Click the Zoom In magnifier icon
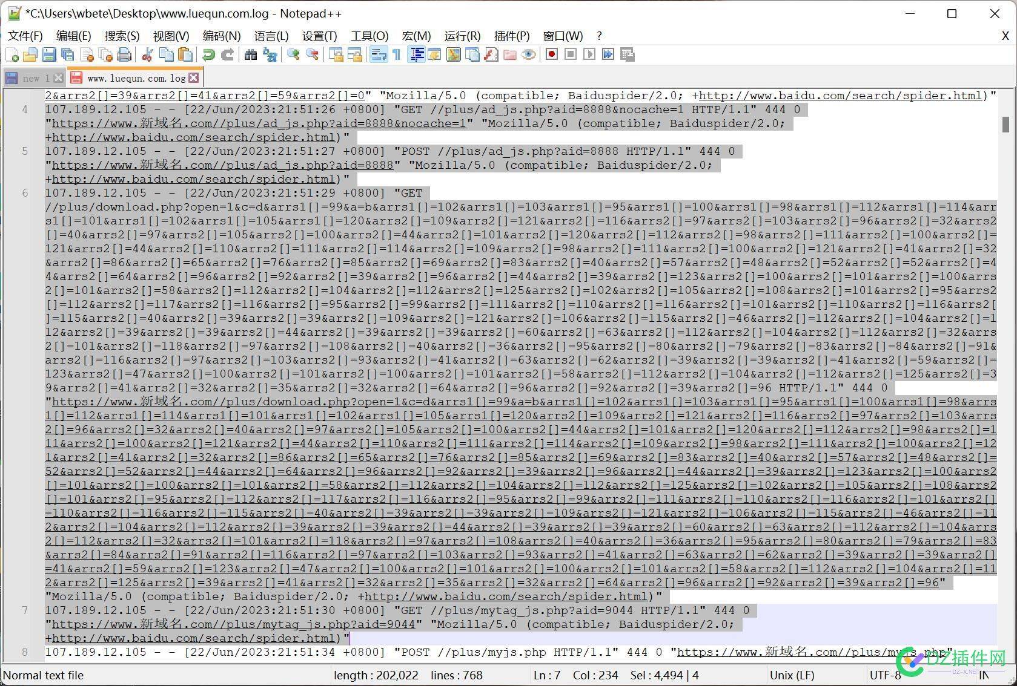The width and height of the screenshot is (1017, 686). 293,55
